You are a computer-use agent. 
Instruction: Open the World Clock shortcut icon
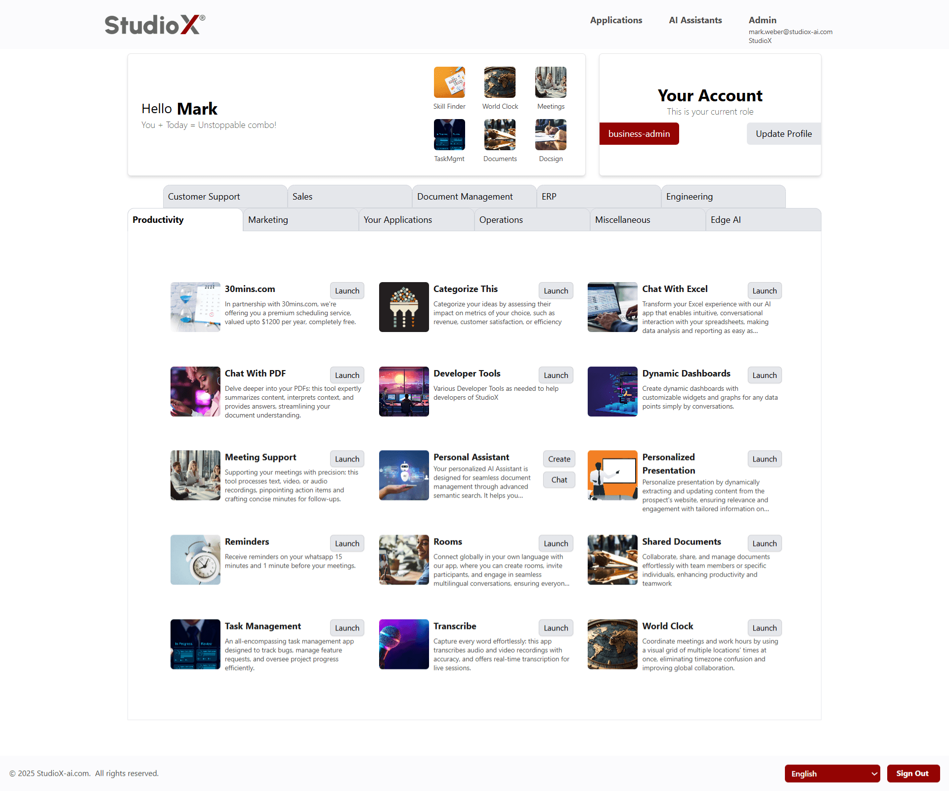click(500, 83)
